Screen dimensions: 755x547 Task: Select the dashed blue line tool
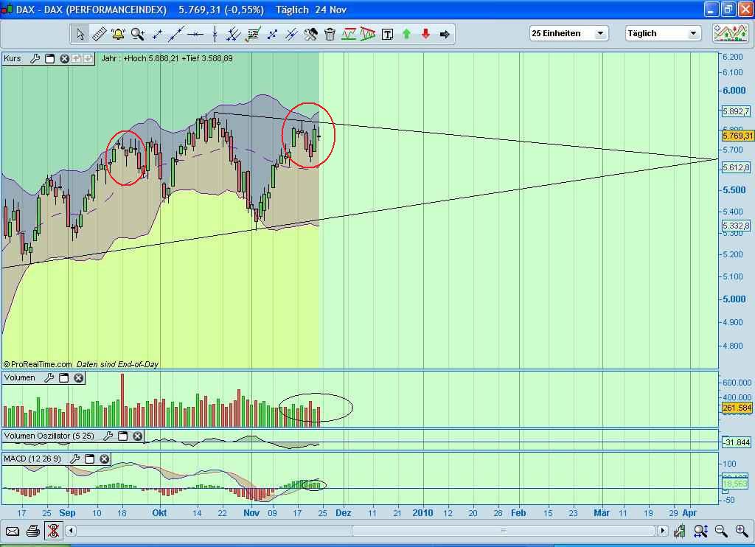pos(272,34)
